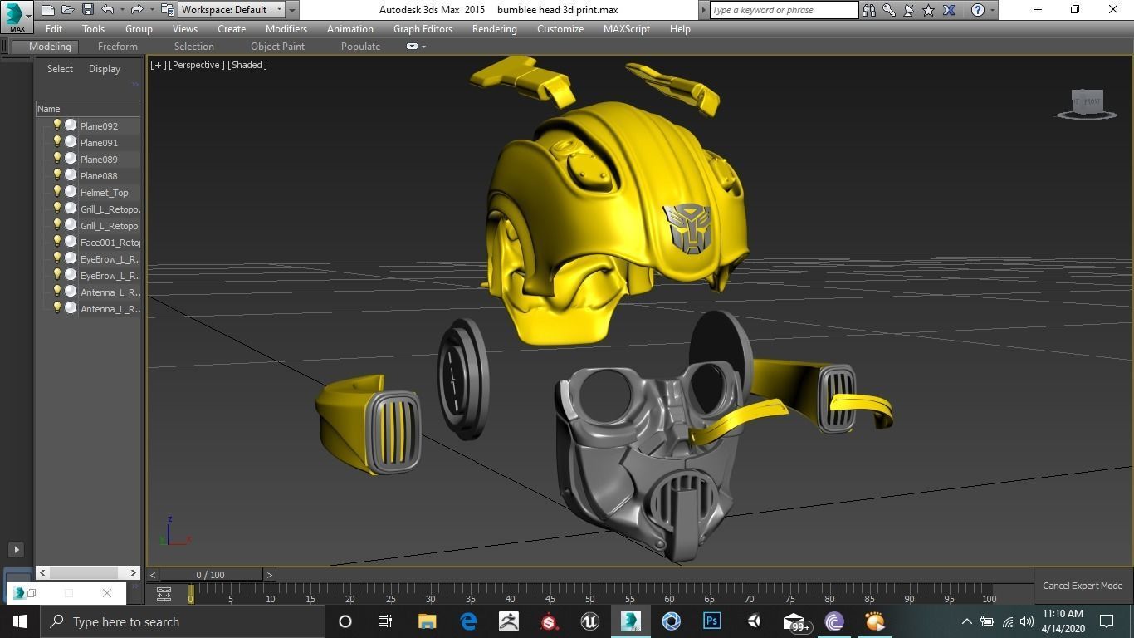Toggle visibility bulb for Face001_Retop
Image resolution: width=1134 pixels, height=638 pixels.
[x=56, y=242]
